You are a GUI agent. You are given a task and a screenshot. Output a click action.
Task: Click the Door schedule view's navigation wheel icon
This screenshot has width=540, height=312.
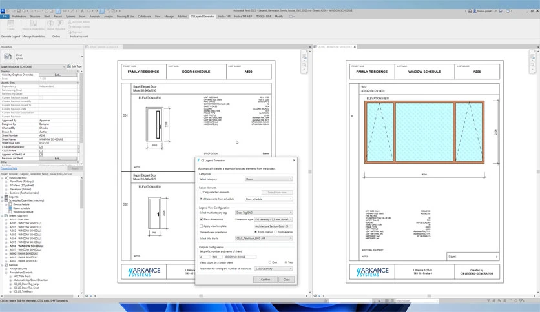click(x=304, y=56)
